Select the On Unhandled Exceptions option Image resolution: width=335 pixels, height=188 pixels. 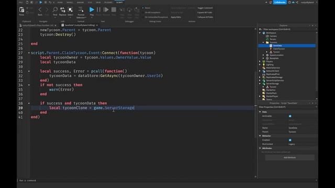coord(157,17)
